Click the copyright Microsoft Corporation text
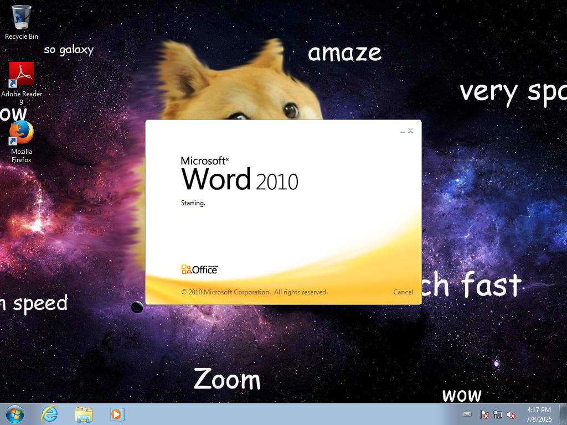This screenshot has width=567, height=425. click(x=254, y=292)
